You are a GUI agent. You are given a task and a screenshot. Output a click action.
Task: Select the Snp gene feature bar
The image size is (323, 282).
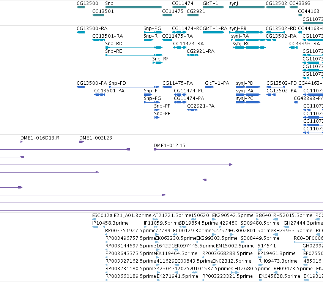point(134,7)
